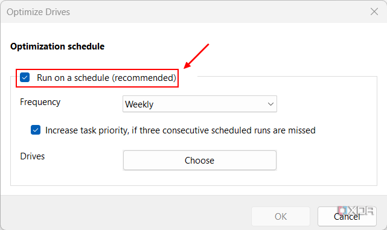Click the Optimization schedule heading

point(57,46)
